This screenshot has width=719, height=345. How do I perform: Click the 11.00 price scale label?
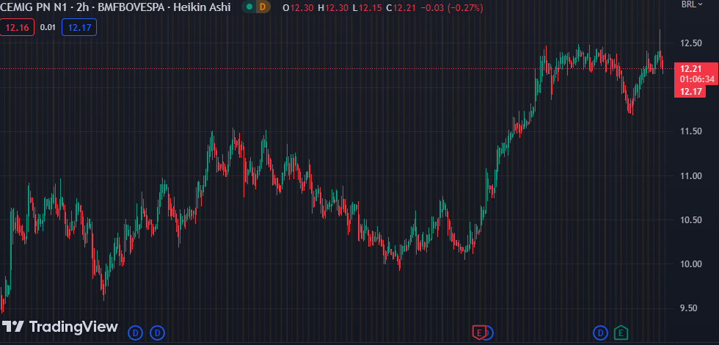tap(691, 175)
